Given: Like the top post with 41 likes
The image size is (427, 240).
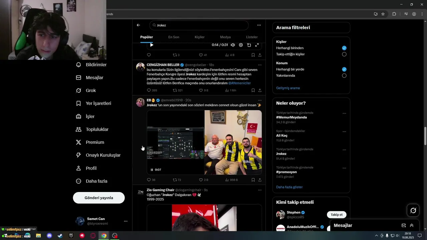Looking at the screenshot, I should coord(203,55).
